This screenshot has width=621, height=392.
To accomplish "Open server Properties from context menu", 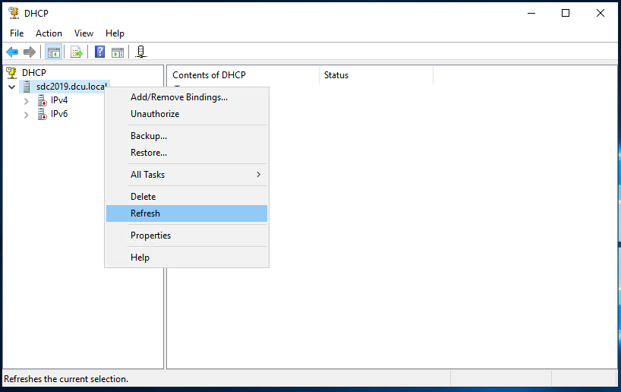I will [151, 236].
